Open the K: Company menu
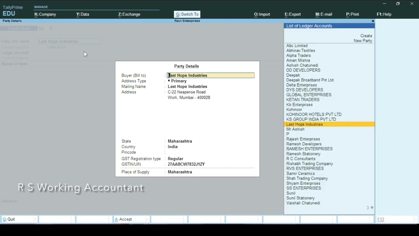 coord(45,14)
